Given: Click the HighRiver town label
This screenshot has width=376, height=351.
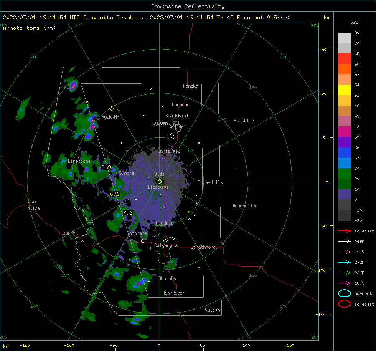Looking at the screenshot, I should click(x=173, y=293).
